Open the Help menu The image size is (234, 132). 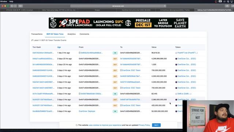click(x=11, y=1)
